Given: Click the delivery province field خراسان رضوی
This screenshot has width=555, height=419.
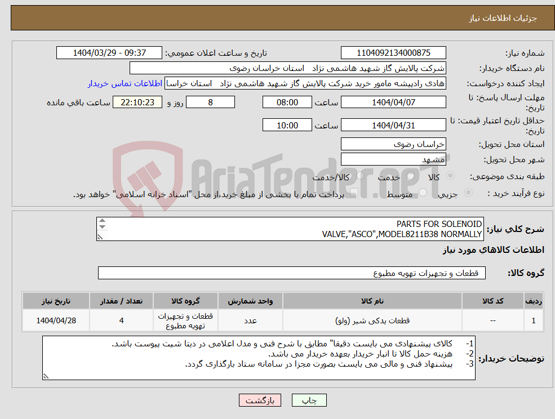Looking at the screenshot, I should click(x=393, y=144).
